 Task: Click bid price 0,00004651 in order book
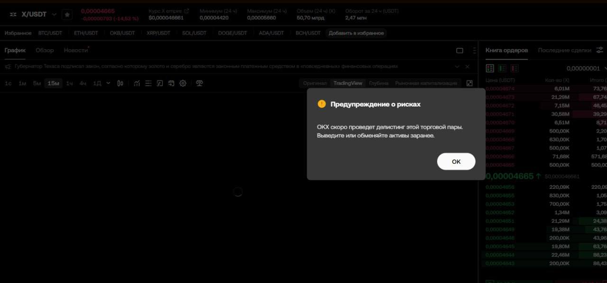pos(500,221)
